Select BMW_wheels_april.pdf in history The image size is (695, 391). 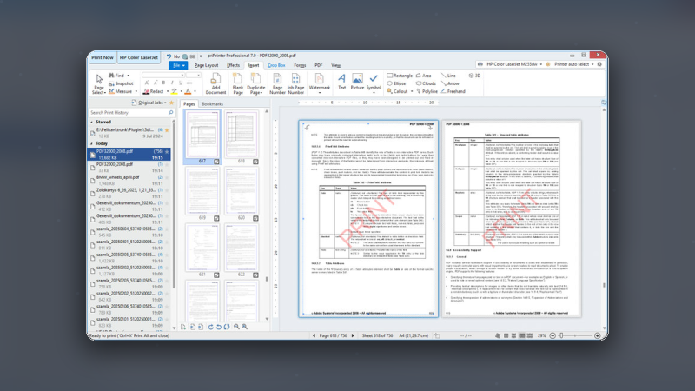pyautogui.click(x=129, y=180)
